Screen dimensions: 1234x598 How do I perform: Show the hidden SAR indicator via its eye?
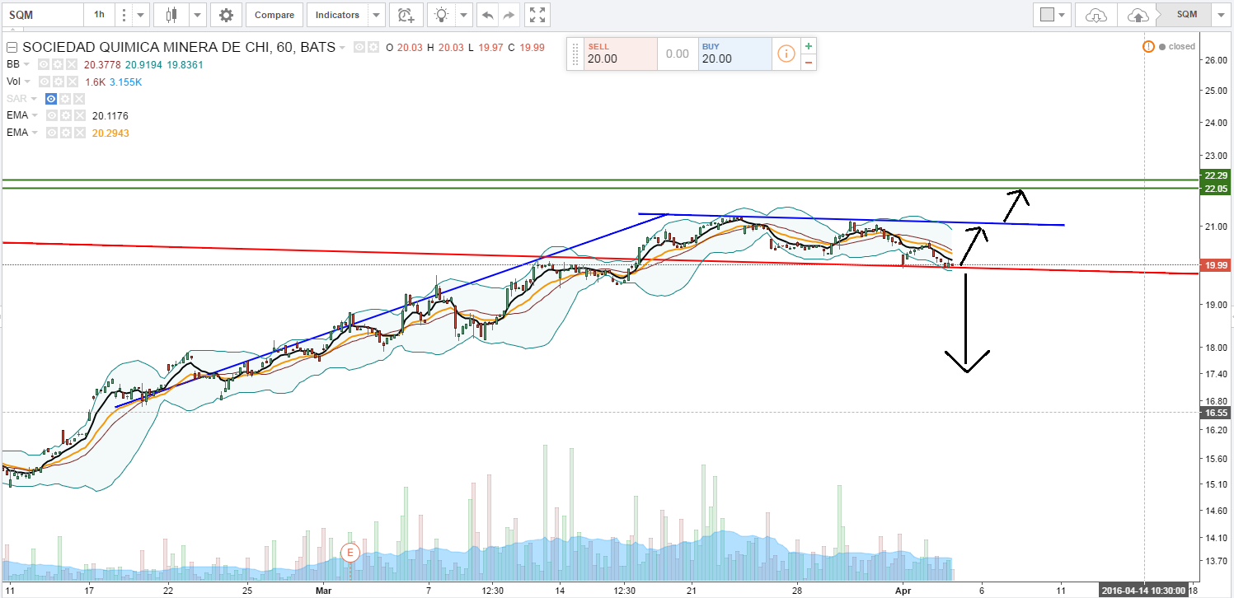51,99
